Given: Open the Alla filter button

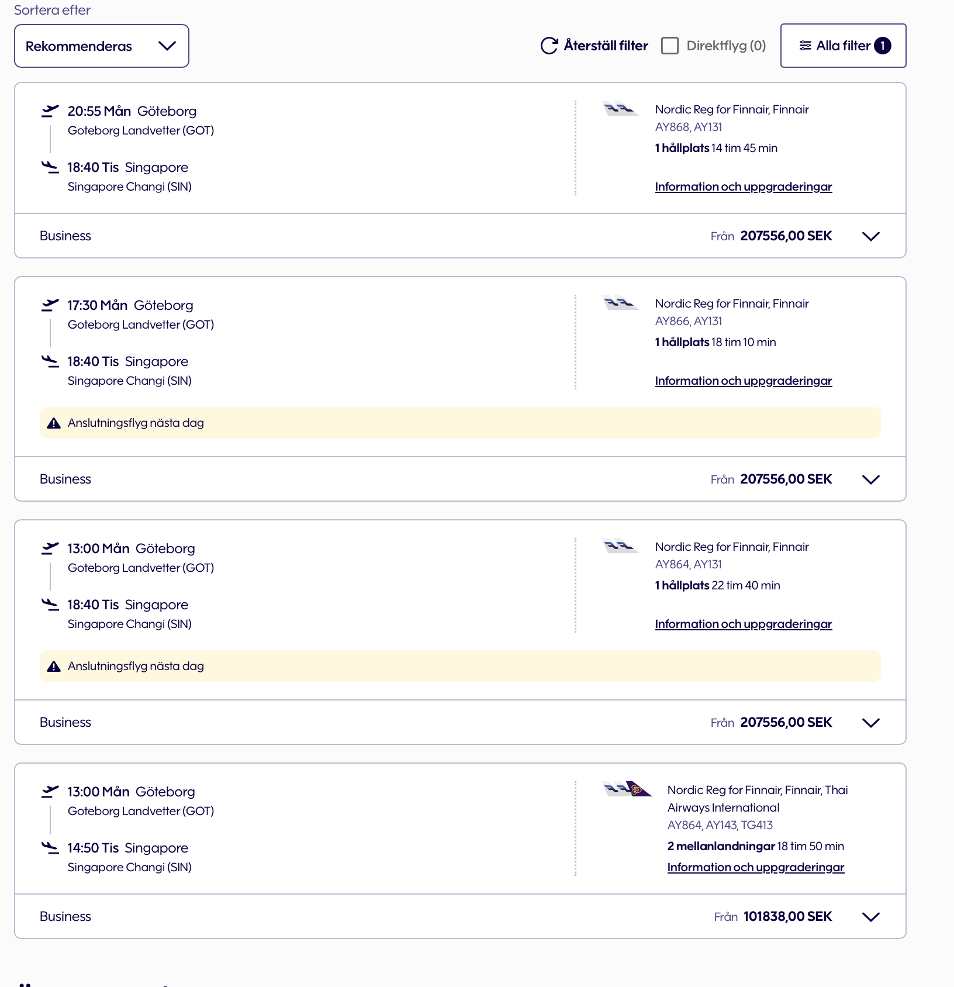Looking at the screenshot, I should (843, 46).
